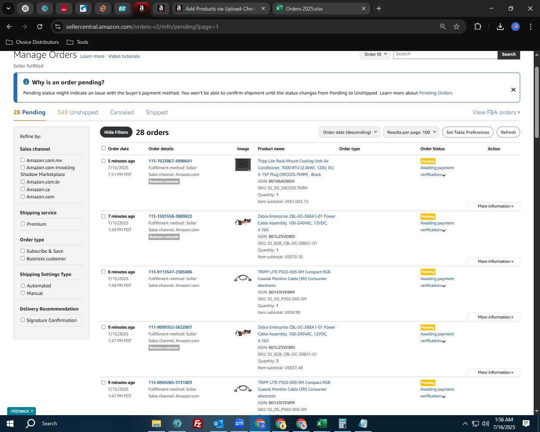Check the Amazon.com.mx sales channel filter
The height and width of the screenshot is (432, 540).
click(x=23, y=160)
